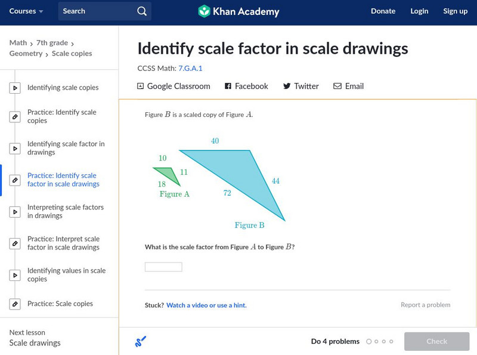
Task: Select Identifying values in scale copies
Action: (66, 274)
